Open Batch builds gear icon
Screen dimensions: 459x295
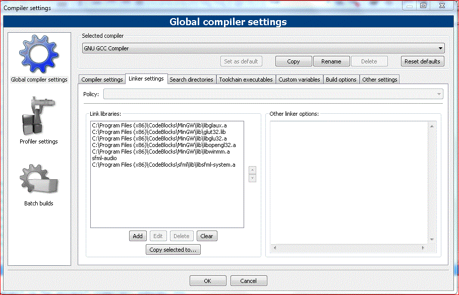(39, 179)
